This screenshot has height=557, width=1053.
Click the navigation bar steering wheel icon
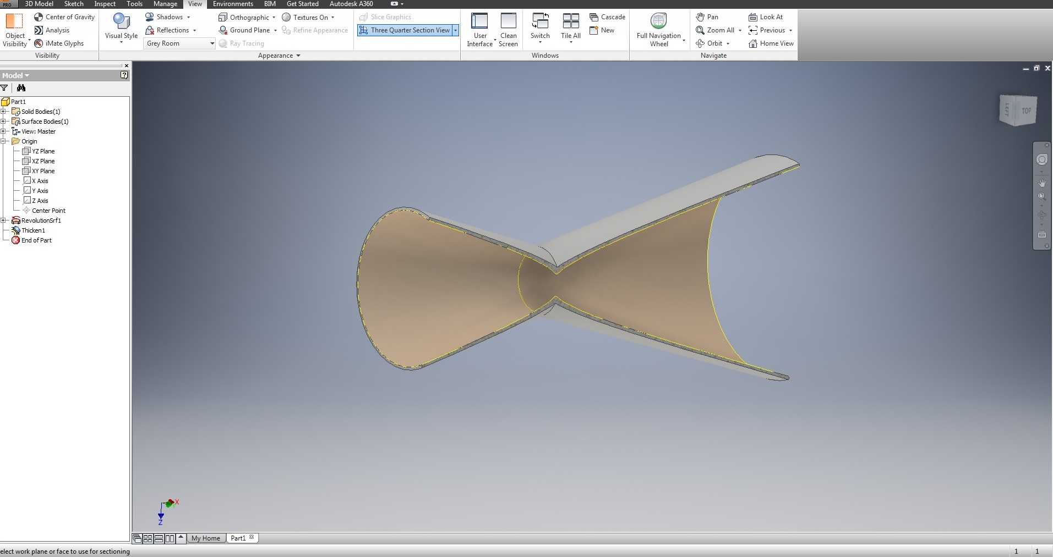[1042, 160]
